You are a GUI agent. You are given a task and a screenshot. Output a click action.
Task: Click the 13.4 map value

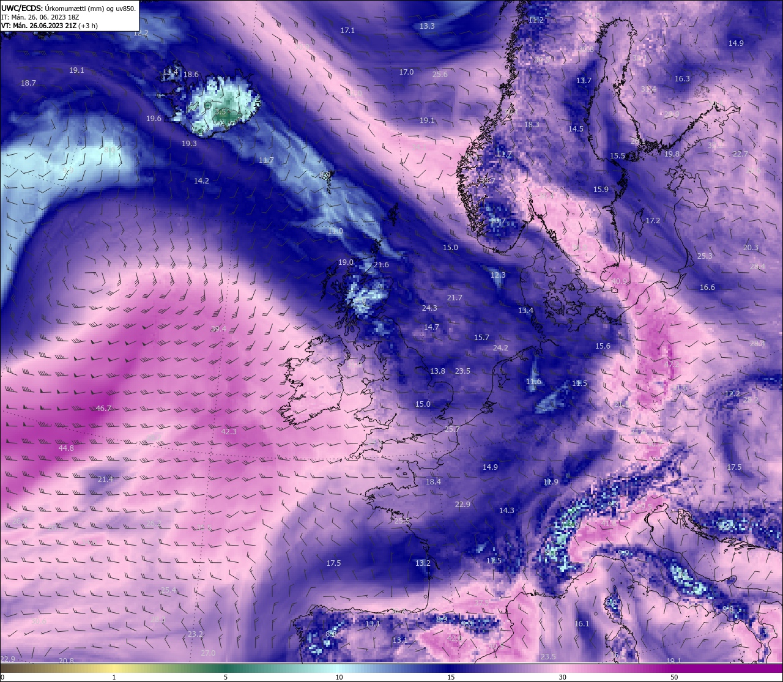tap(525, 311)
